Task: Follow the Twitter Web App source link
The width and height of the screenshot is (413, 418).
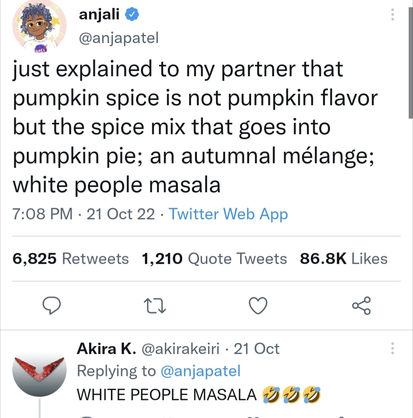Action: tap(228, 214)
